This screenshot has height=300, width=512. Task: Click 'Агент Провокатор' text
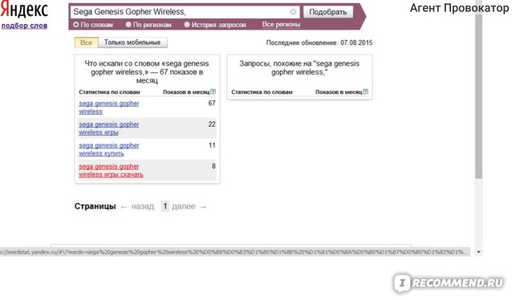coord(459,8)
